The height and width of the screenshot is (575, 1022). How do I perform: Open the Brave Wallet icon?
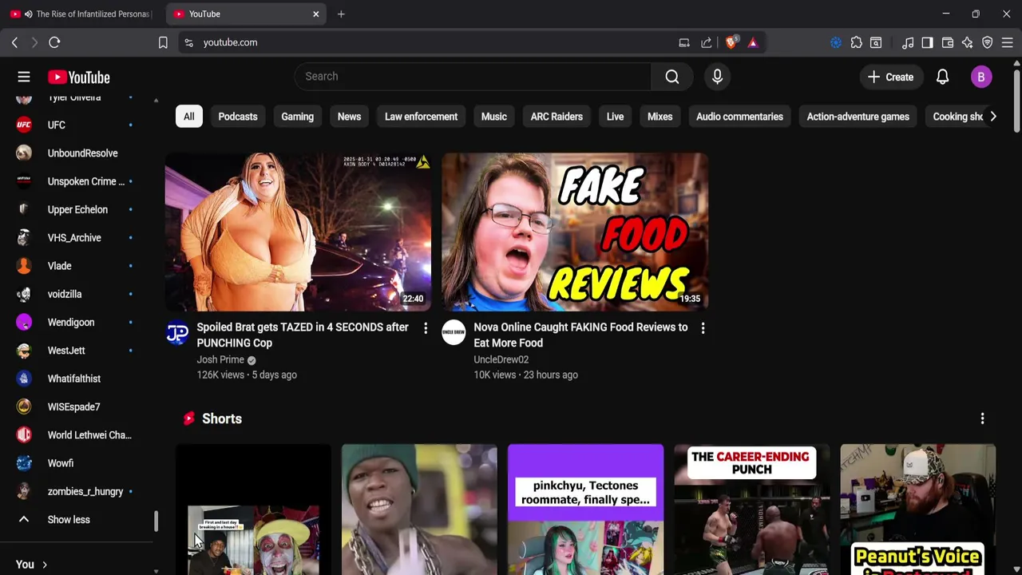948,42
